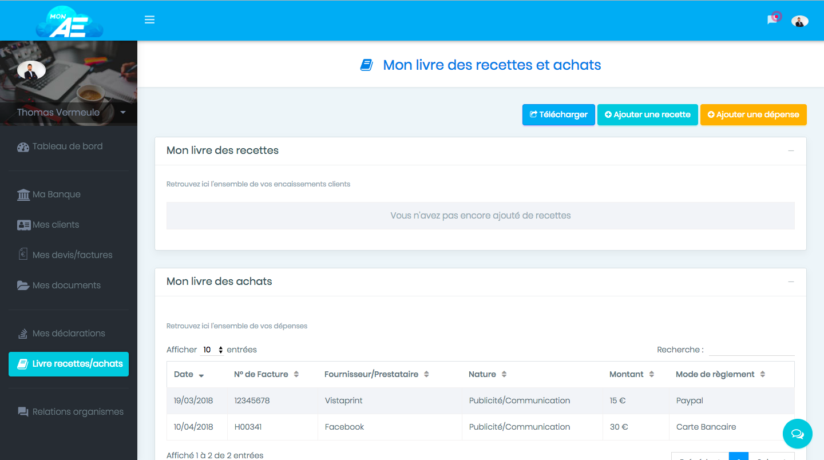Viewport: 824px width, 460px height.
Task: Open Mes clients page
Action: [48, 225]
